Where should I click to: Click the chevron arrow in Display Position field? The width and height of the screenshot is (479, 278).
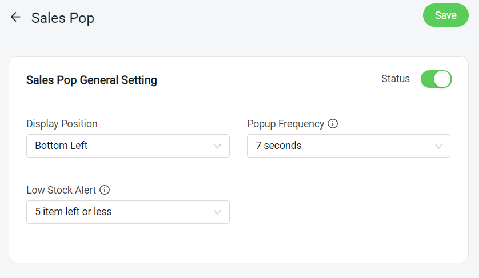217,146
